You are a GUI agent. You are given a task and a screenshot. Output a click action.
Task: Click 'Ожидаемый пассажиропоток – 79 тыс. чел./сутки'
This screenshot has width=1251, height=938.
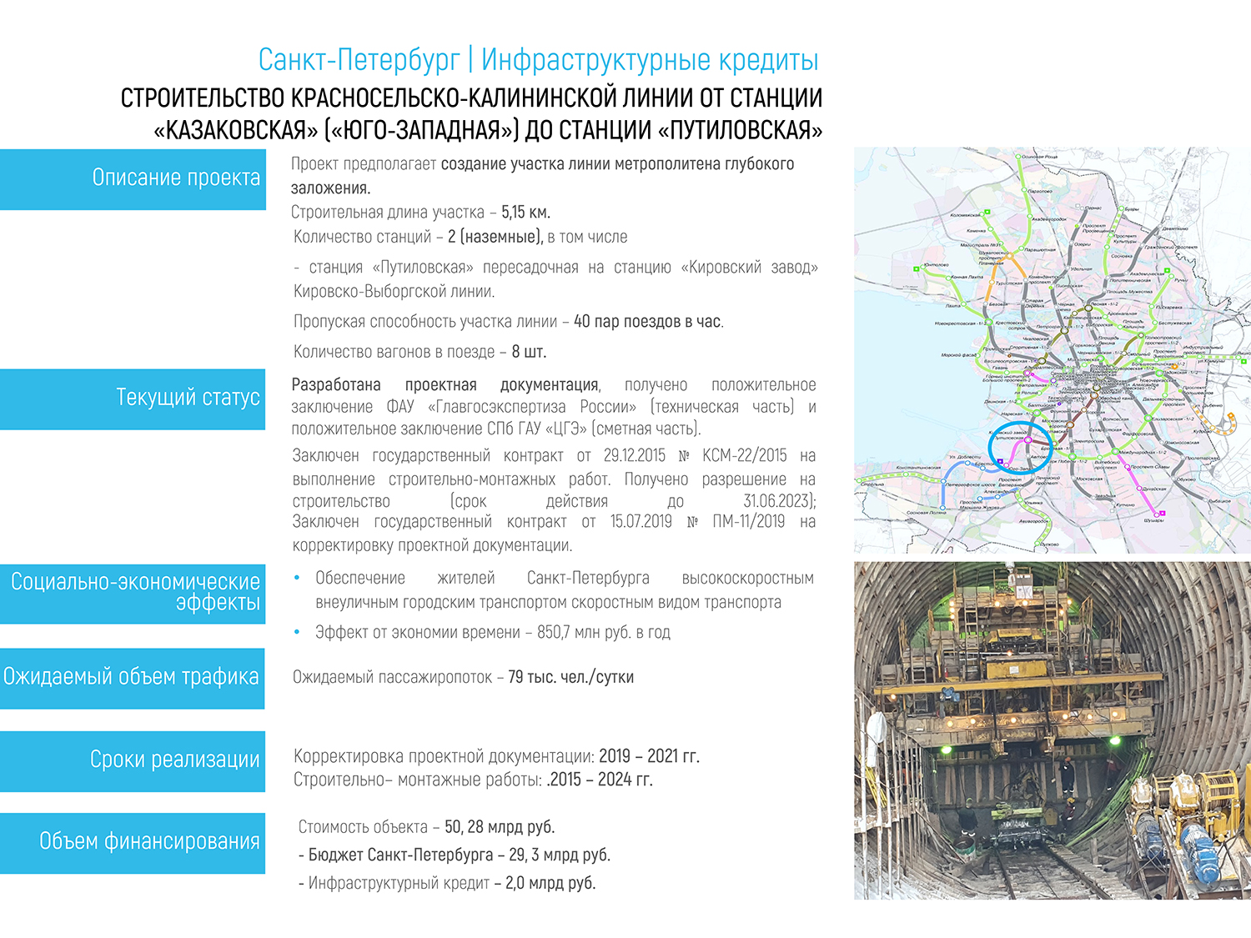pos(463,677)
